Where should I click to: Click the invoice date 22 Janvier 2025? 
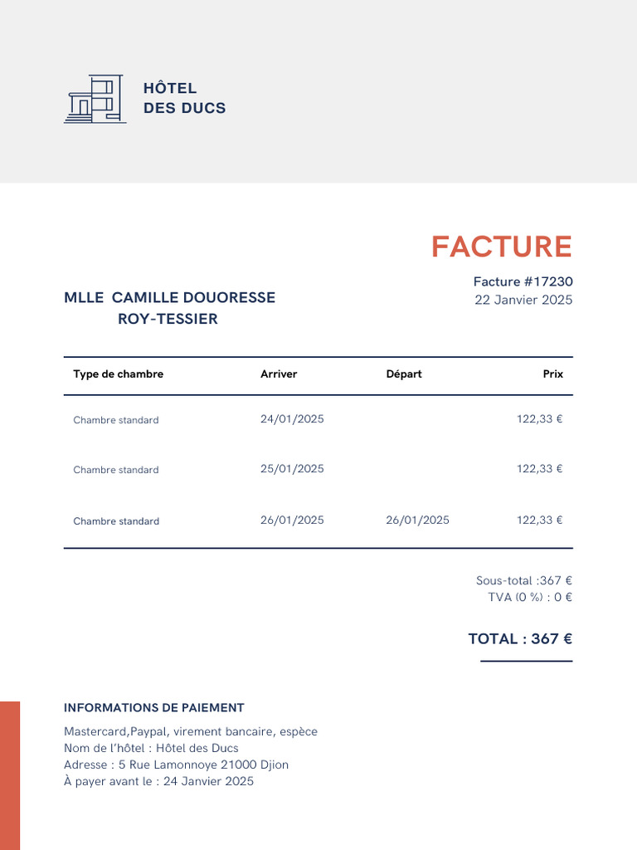tap(523, 300)
